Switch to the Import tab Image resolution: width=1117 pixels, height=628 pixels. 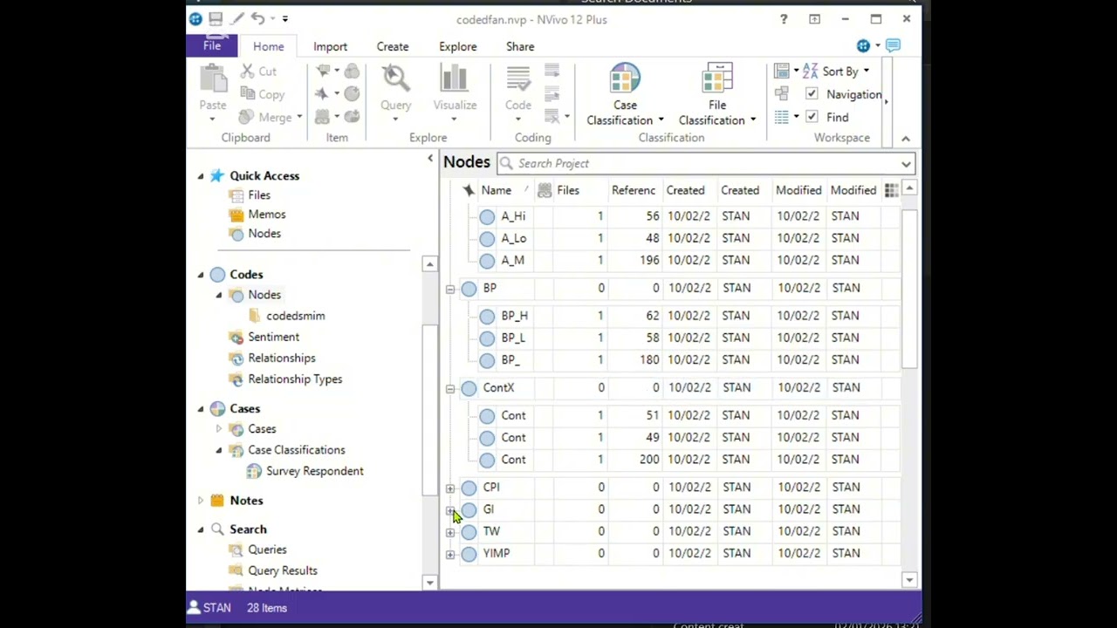point(330,47)
